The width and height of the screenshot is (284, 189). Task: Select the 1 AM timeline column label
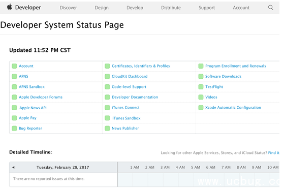coord(135,167)
